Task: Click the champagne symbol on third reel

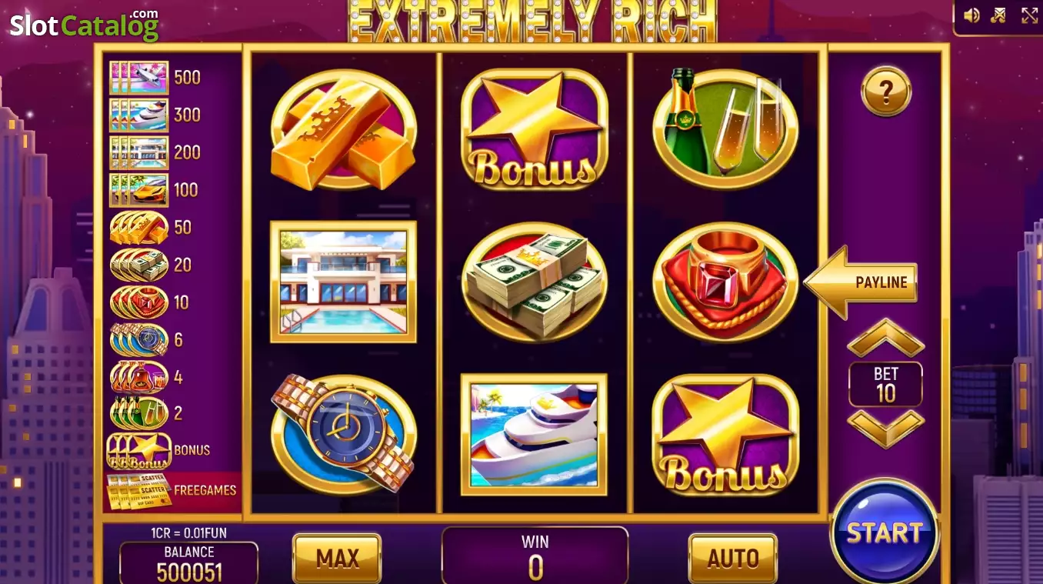Action: [725, 128]
